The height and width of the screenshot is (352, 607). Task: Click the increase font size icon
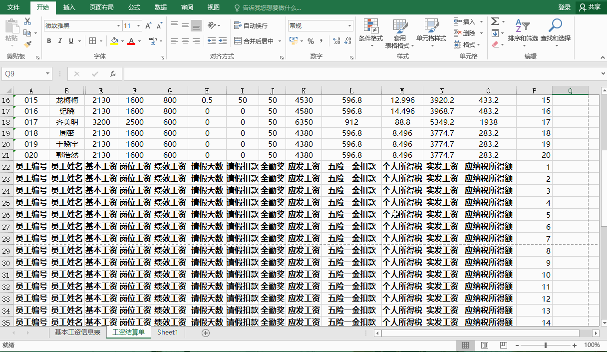coord(148,25)
